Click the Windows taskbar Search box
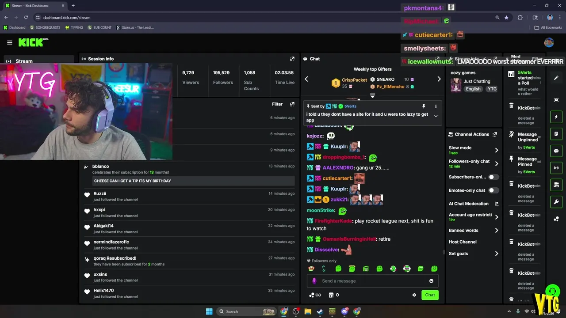The image size is (566, 318). click(x=247, y=311)
